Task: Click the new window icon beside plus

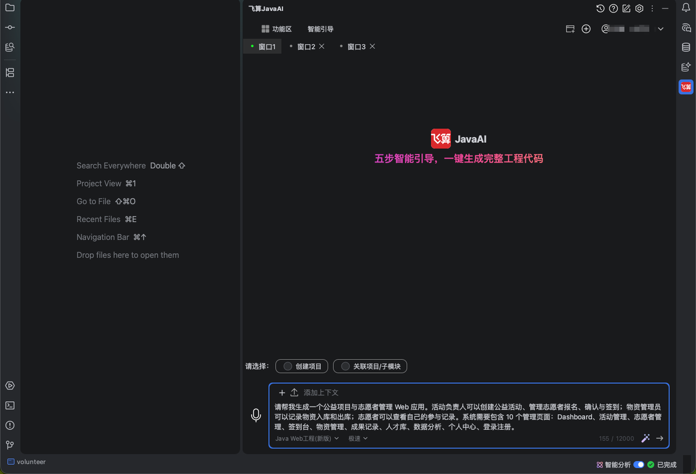Action: coord(570,29)
